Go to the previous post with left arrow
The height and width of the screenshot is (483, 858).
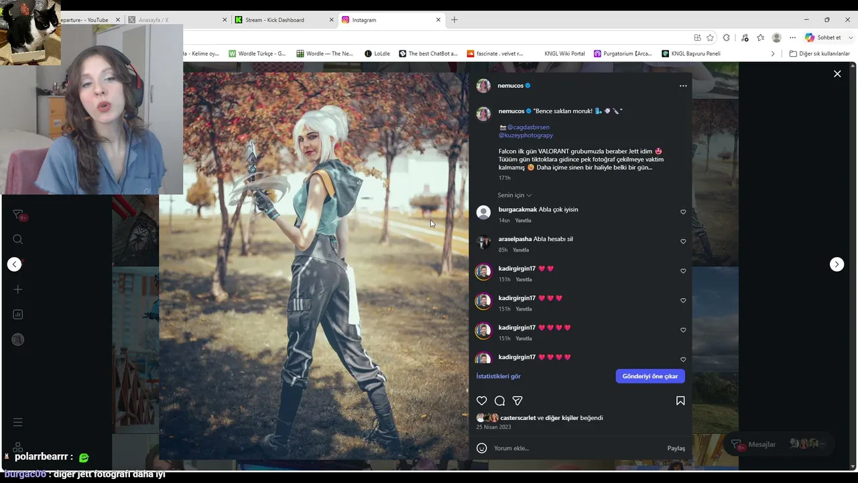15,264
